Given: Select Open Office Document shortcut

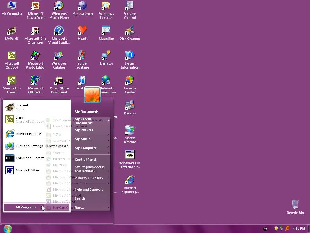Looking at the screenshot, I should point(59,85).
